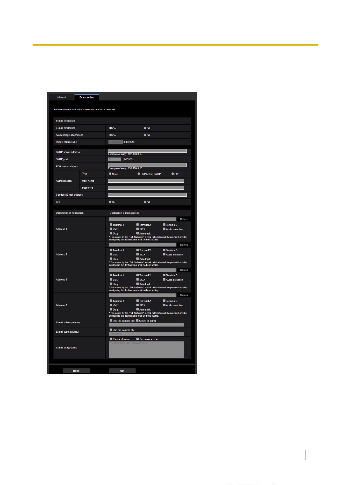Check Terminal 2 for Address 1

tap(138, 225)
